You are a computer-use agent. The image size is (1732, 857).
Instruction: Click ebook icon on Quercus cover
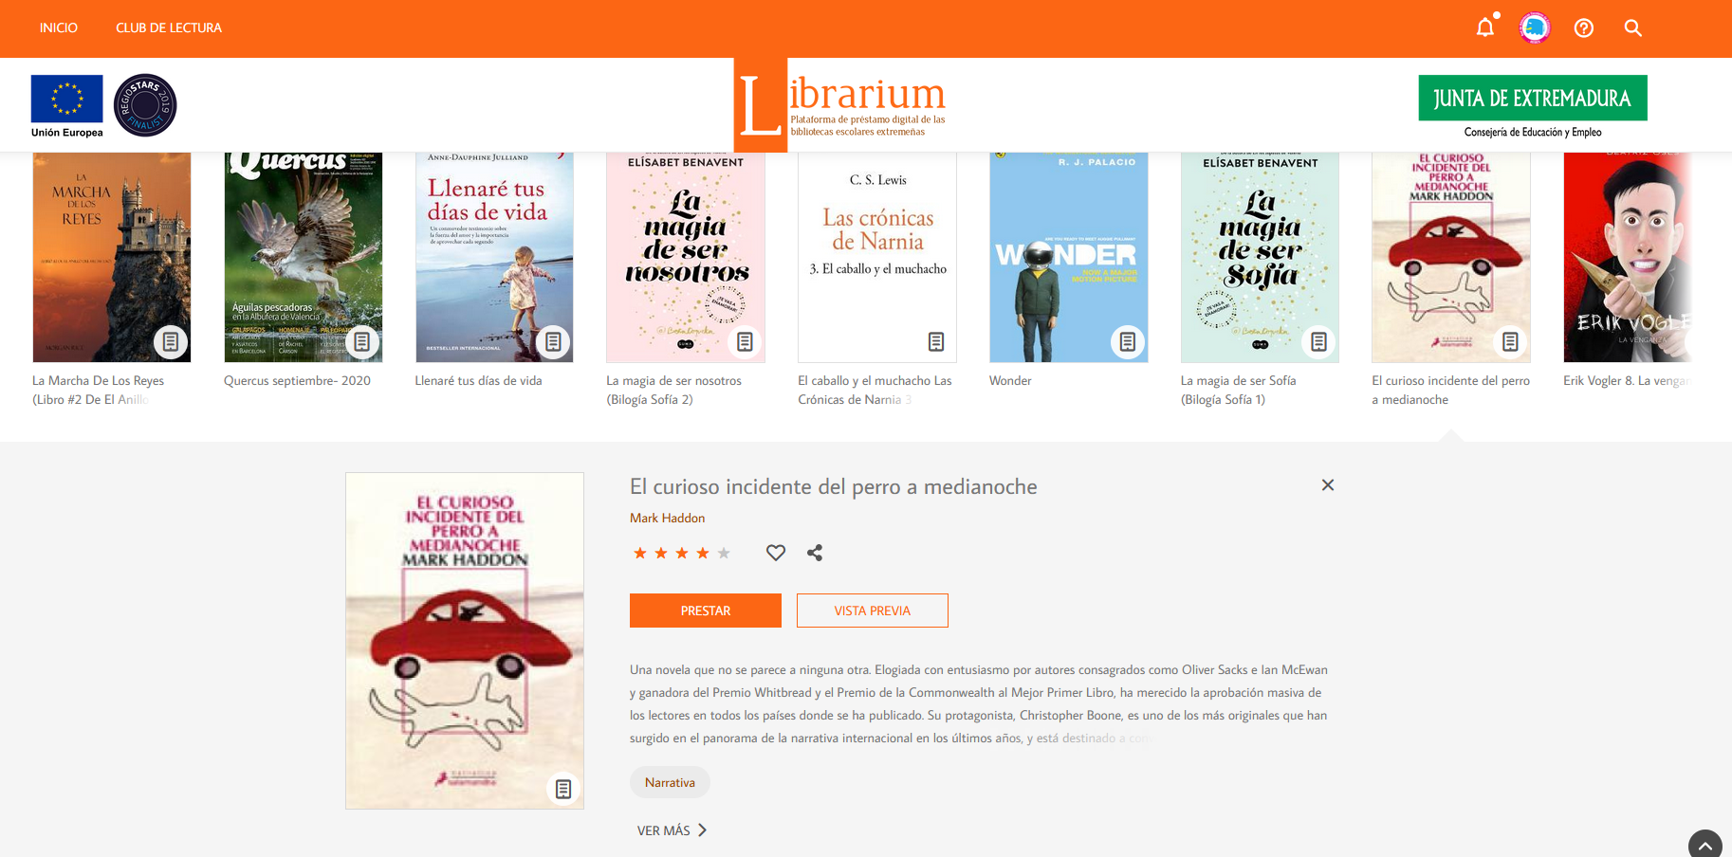(362, 341)
